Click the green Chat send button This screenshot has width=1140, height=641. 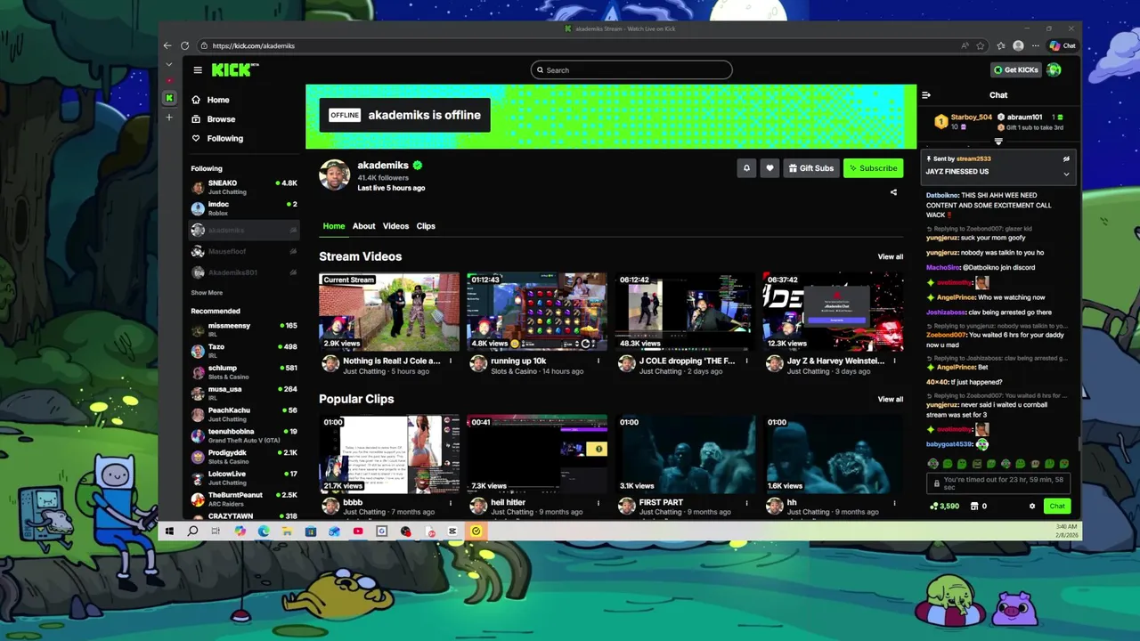click(1057, 506)
